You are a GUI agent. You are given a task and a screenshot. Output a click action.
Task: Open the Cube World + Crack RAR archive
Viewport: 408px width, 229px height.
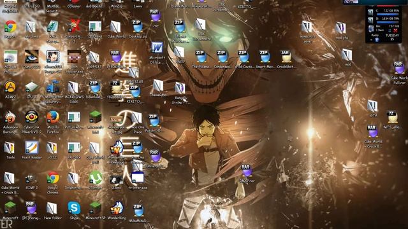pyautogui.click(x=372, y=131)
